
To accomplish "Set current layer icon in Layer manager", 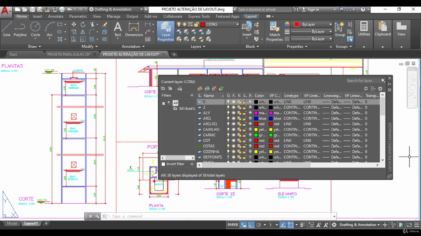I will click(x=221, y=88).
